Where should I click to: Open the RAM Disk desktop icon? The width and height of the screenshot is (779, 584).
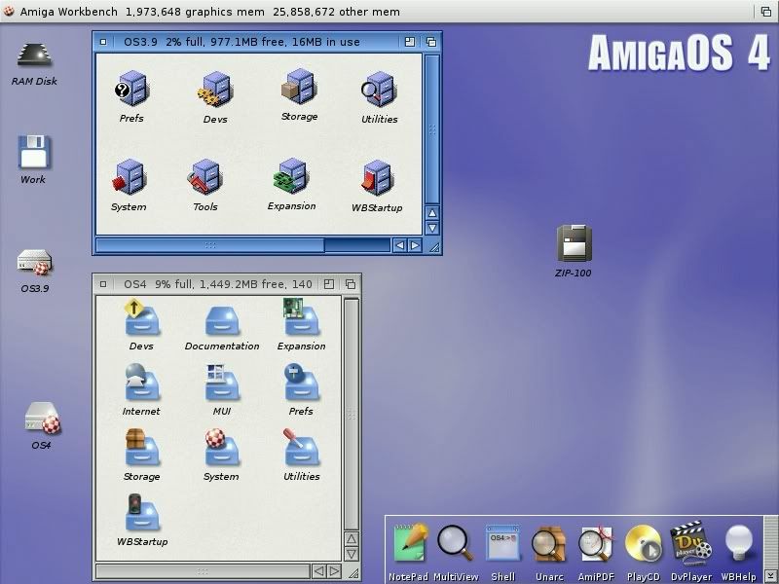coord(34,64)
